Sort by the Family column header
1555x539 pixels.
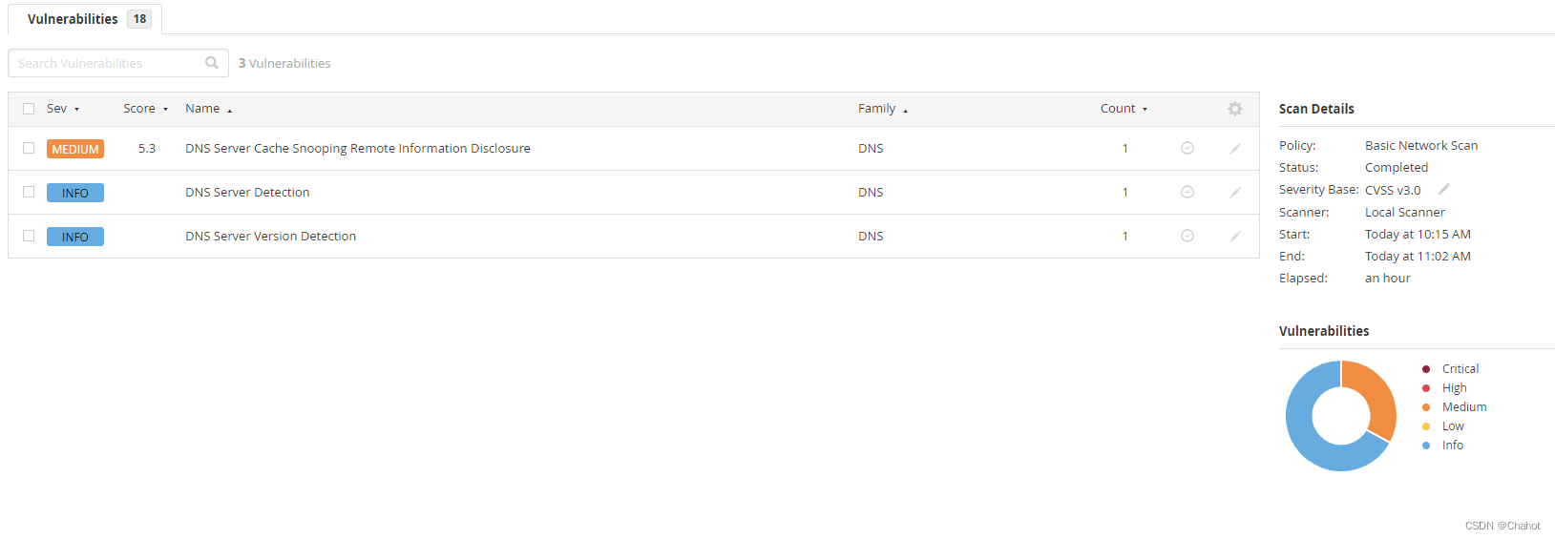tap(883, 109)
